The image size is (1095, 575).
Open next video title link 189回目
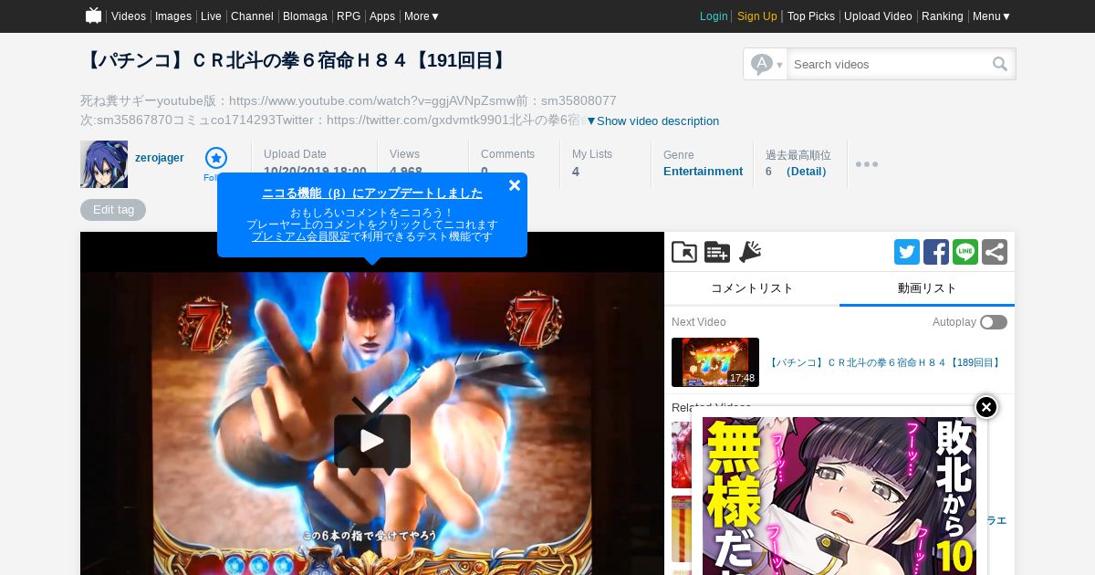tap(885, 362)
